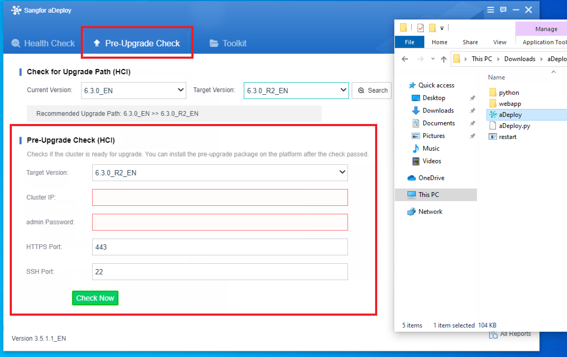Click the SSH Port field
The width and height of the screenshot is (567, 357).
point(220,272)
